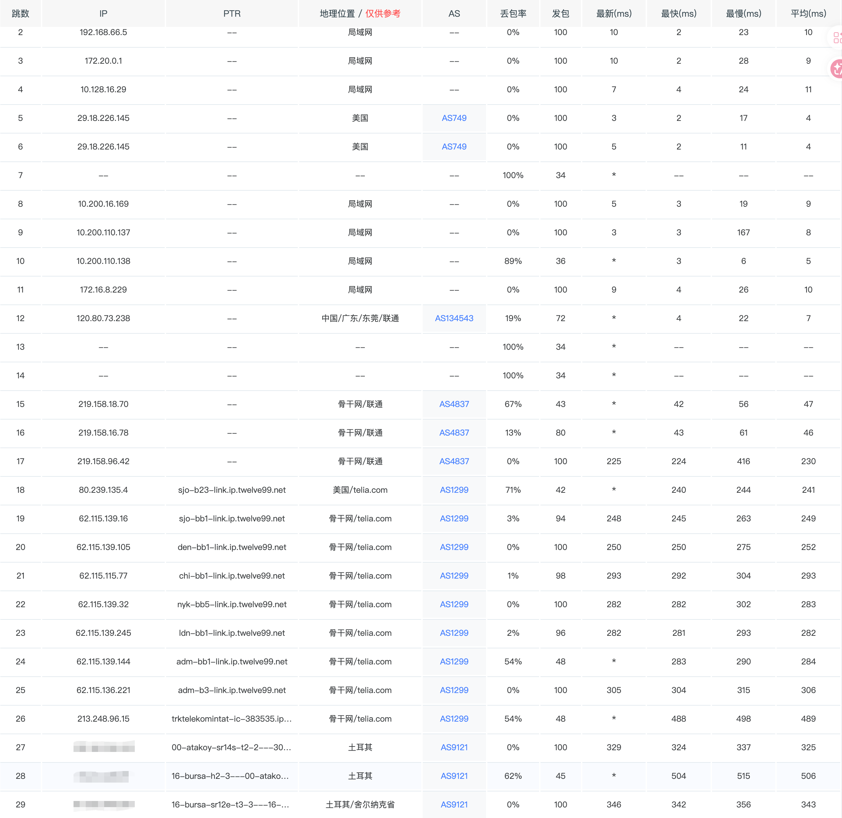842x818 pixels.
Task: Click the PTR column header
Action: pos(231,14)
